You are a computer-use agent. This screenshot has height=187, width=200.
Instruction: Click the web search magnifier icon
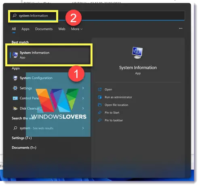15,128
